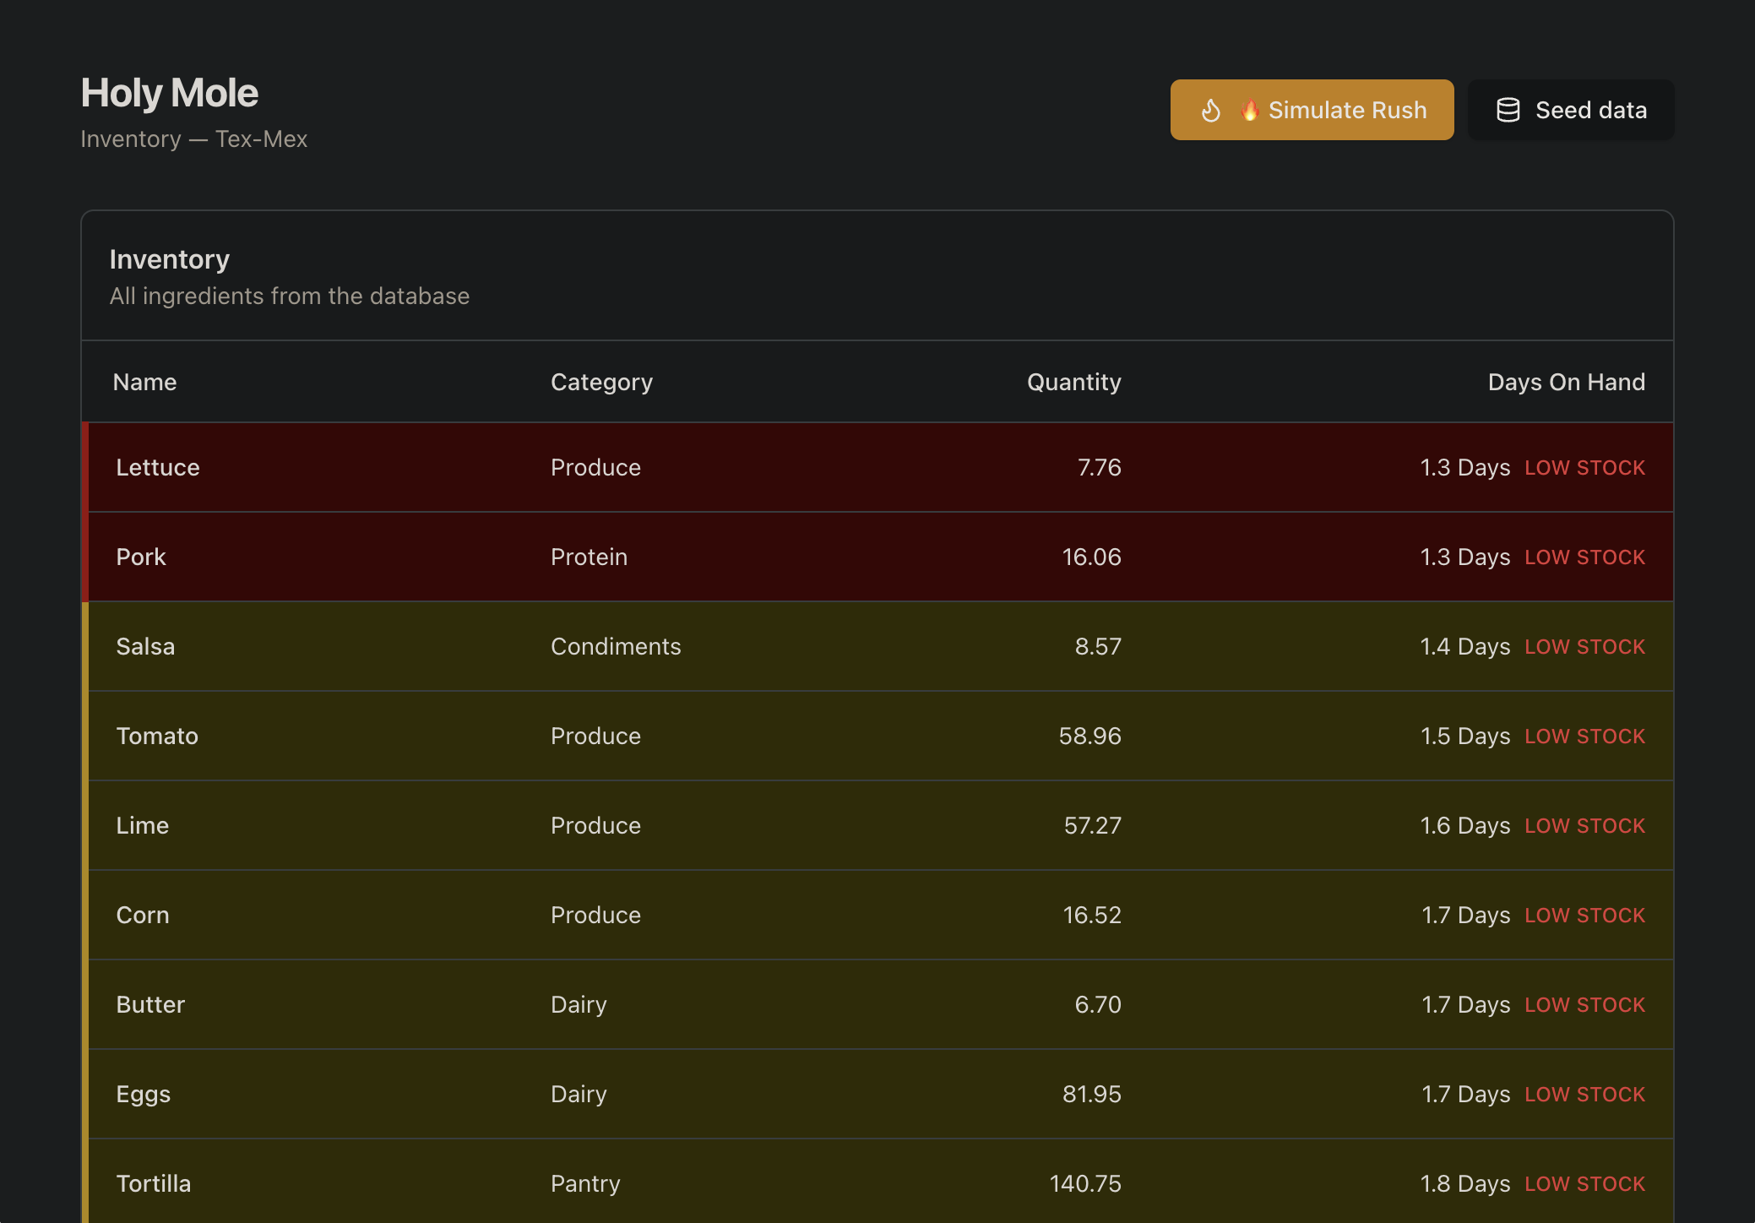Click the Category column header
The height and width of the screenshot is (1223, 1755).
click(x=601, y=383)
